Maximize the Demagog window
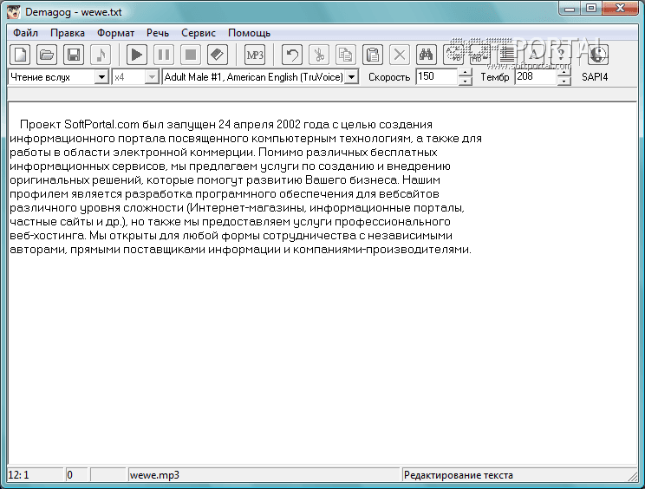The image size is (645, 489). [591, 8]
